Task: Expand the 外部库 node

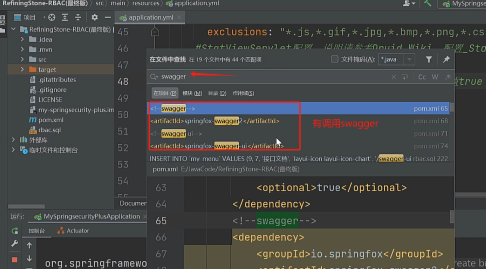Action: (x=13, y=140)
